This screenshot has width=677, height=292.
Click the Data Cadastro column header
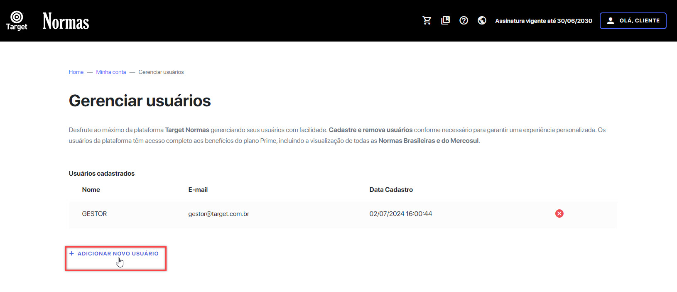[391, 190]
